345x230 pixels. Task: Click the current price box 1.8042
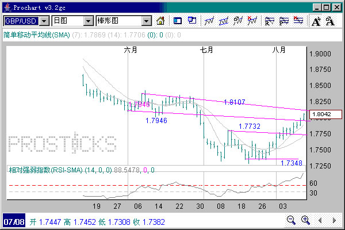pos(325,114)
